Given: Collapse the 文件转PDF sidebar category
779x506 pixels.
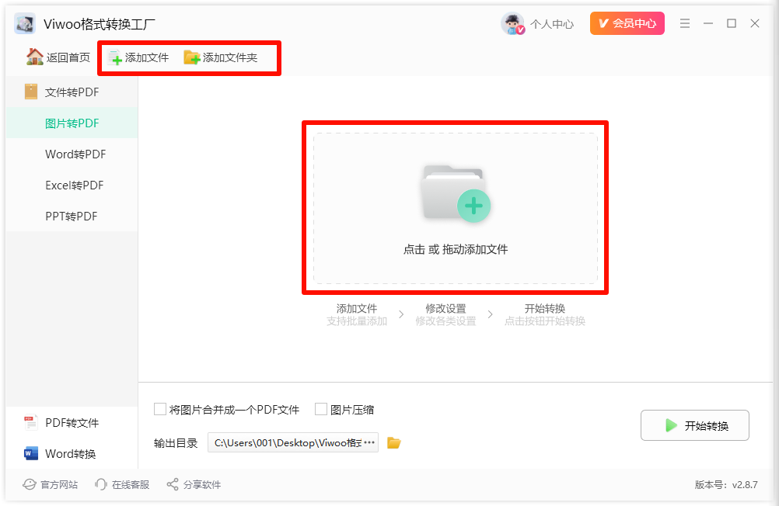Looking at the screenshot, I should coord(72,92).
